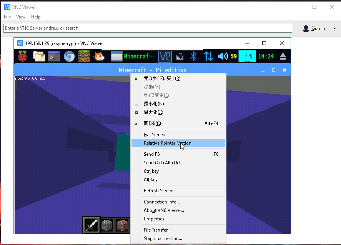Screen dimensions: 341x245
Task: Select the cobblestone hotbar slot
Action: coord(107,225)
